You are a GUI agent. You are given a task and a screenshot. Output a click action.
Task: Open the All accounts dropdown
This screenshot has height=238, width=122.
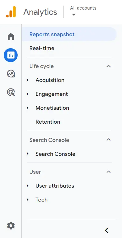coord(83,11)
